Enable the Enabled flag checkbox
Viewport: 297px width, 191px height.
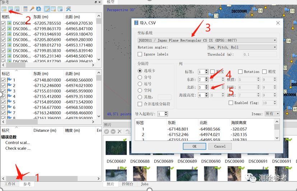point(231,103)
